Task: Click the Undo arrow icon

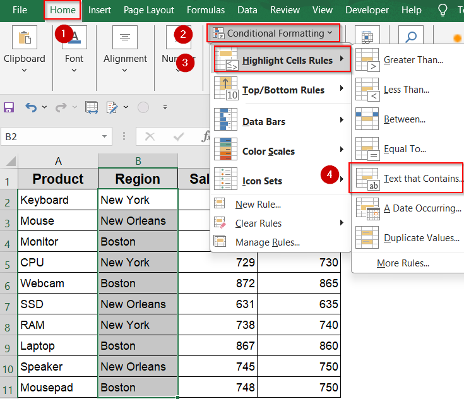Action: (31, 107)
